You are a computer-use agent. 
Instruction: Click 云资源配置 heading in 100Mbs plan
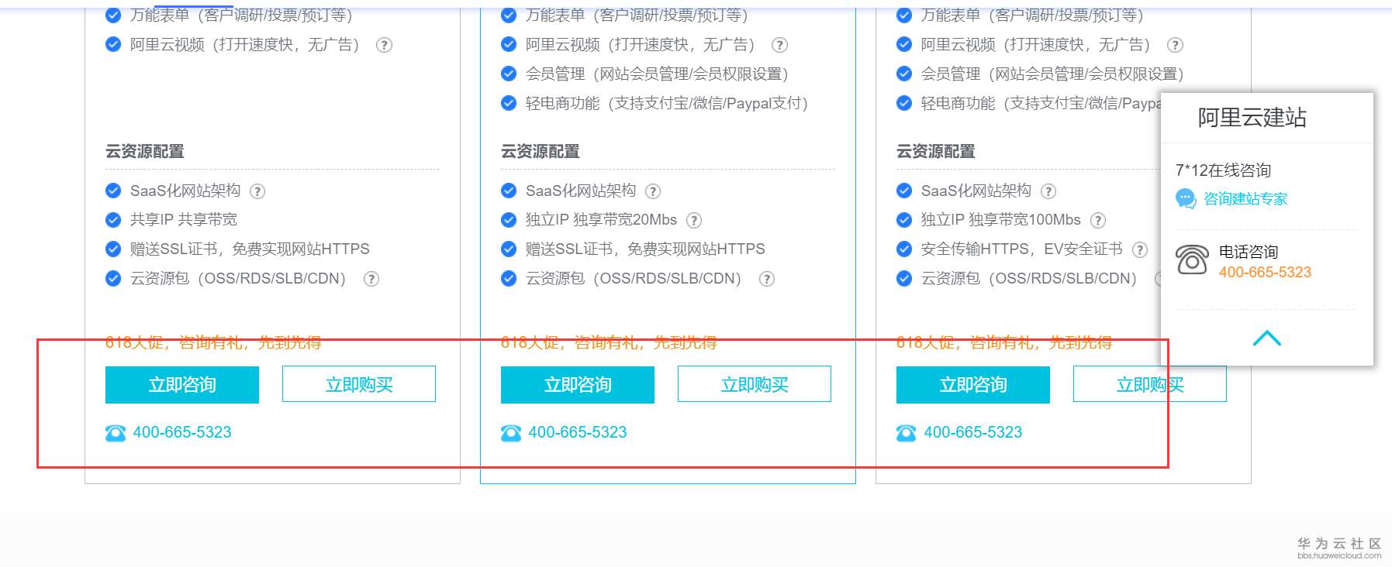pos(936,152)
